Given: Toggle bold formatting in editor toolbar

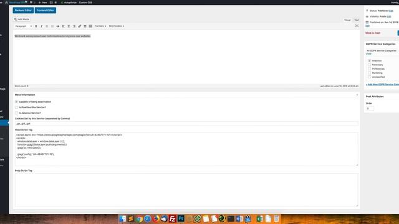Looking at the screenshot, I should coord(36,26).
